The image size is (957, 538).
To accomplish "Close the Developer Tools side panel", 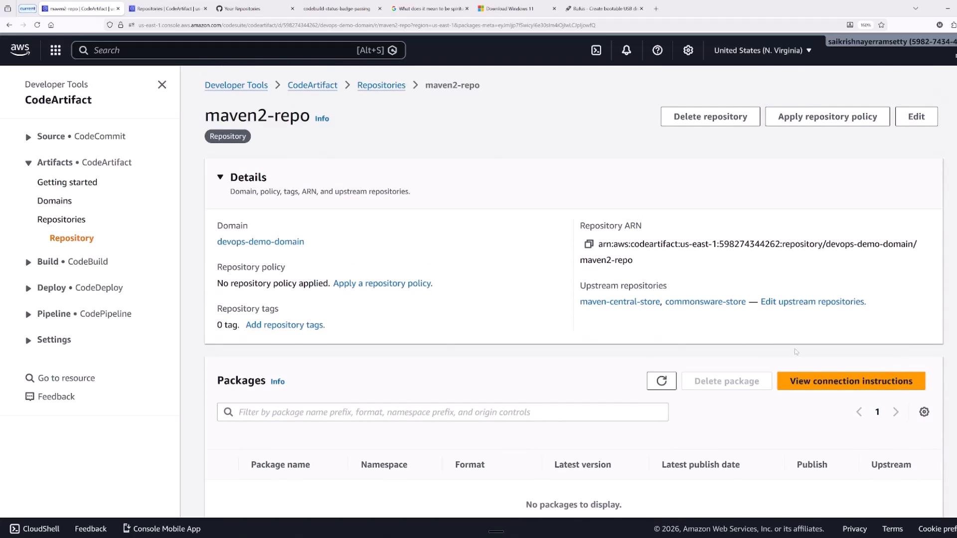I will 162,85.
